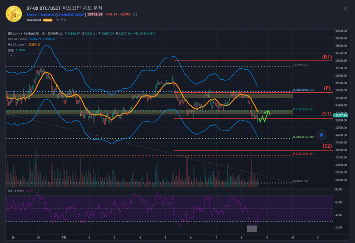
Task: Select the RSI 14 close indicator label
Action: click(16, 191)
